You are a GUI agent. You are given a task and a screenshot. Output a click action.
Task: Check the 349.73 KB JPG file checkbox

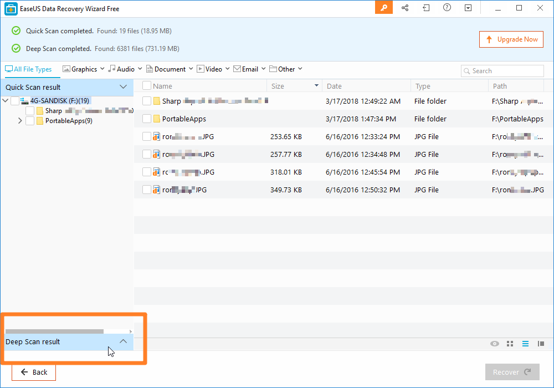pos(147,190)
